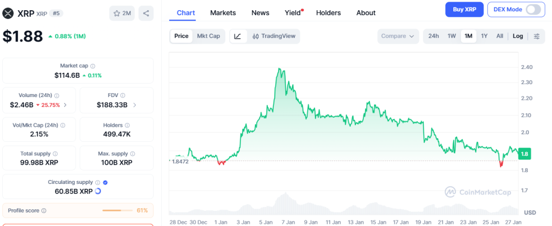Screen dimensions: 552x226
Task: Click the info icon beside Profile score
Action: pyautogui.click(x=44, y=210)
